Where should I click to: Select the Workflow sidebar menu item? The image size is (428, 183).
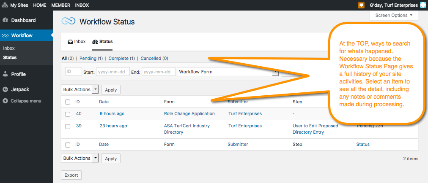coord(27,35)
